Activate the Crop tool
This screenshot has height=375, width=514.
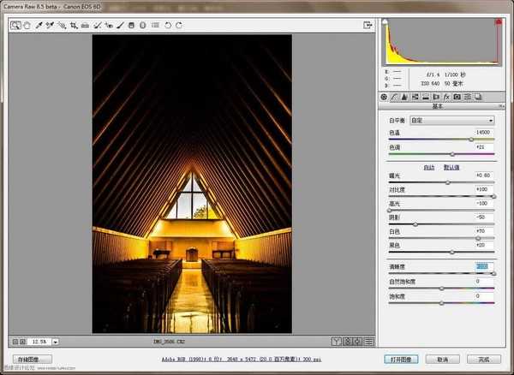pyautogui.click(x=72, y=26)
